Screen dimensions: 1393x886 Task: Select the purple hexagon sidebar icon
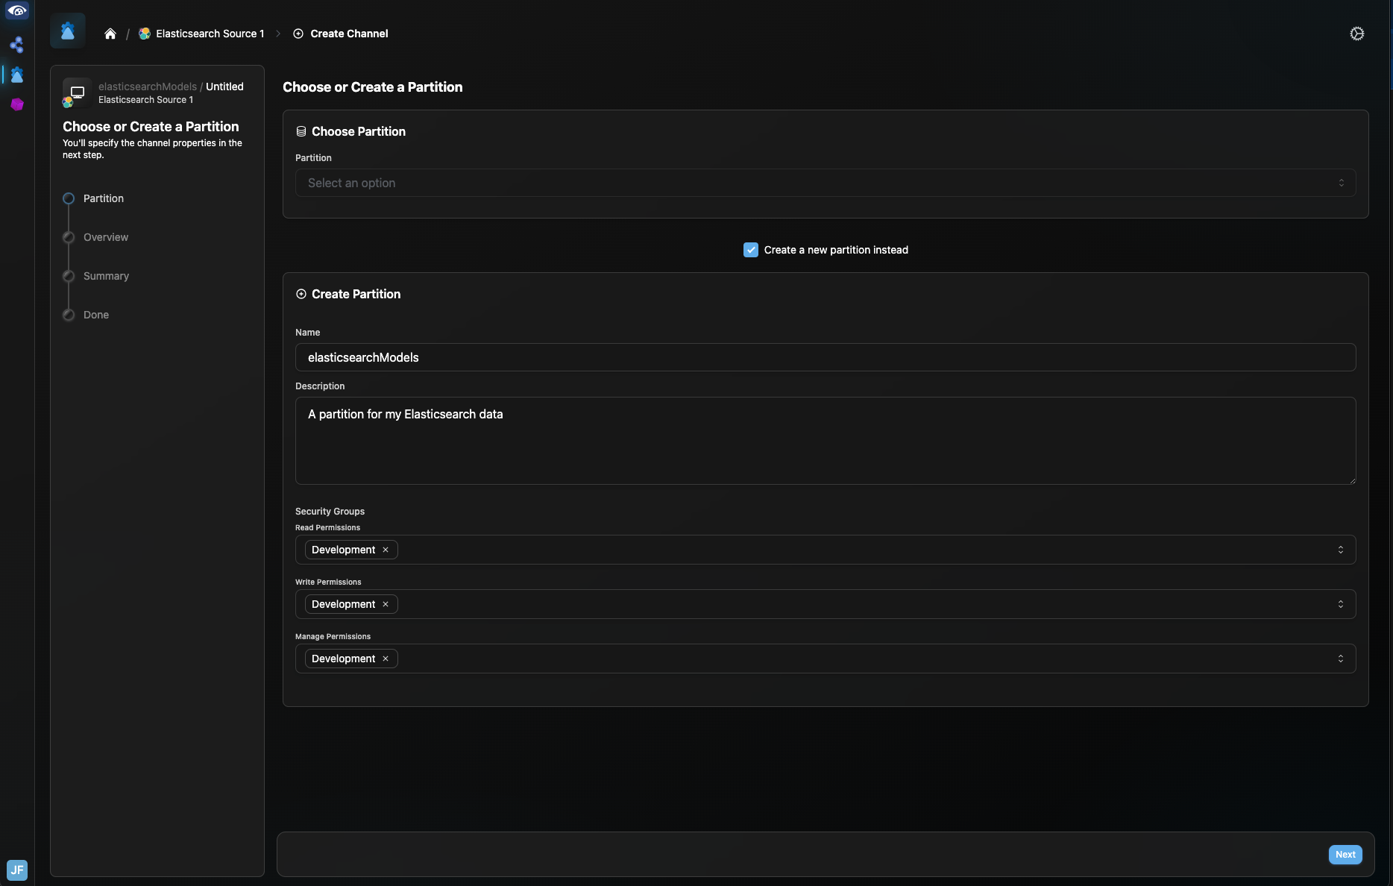click(x=16, y=104)
